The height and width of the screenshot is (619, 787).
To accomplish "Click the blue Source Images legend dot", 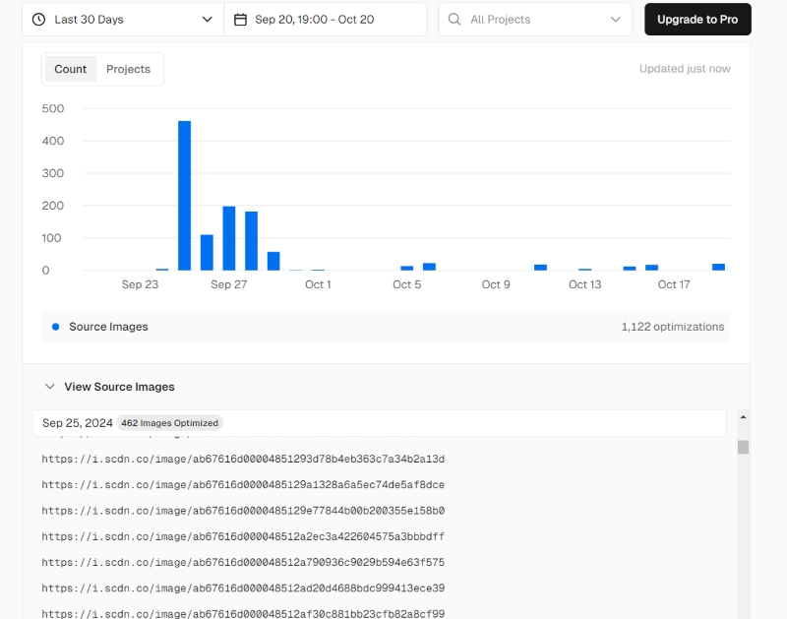I will [55, 327].
